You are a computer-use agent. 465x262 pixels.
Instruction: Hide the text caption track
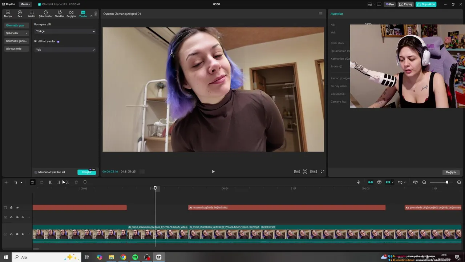[x=17, y=208]
